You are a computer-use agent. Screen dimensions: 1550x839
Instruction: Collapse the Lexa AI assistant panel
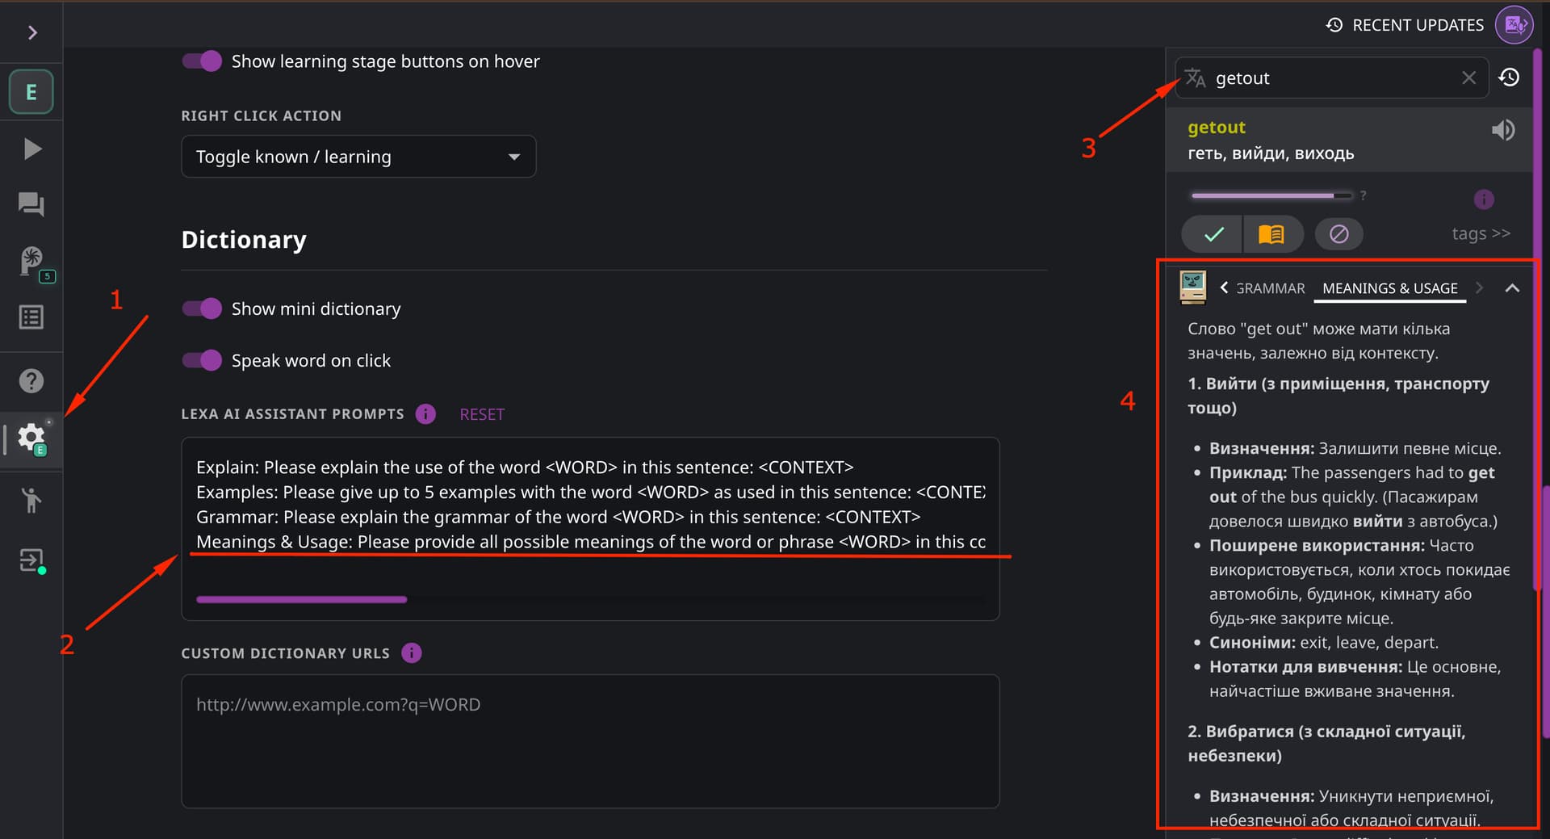(x=1512, y=288)
